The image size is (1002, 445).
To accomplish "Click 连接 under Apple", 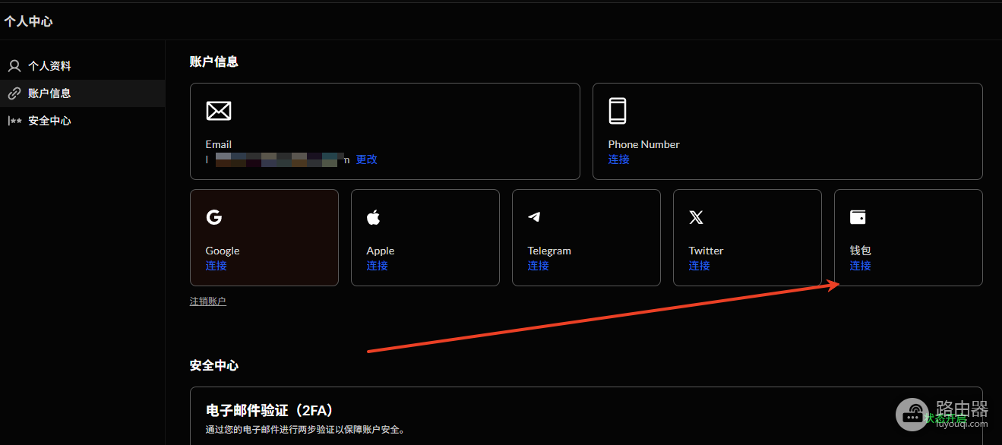I will [378, 266].
